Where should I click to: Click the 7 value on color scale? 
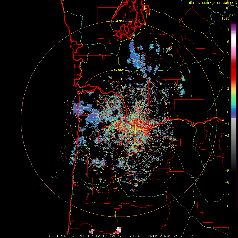coord(228,30)
